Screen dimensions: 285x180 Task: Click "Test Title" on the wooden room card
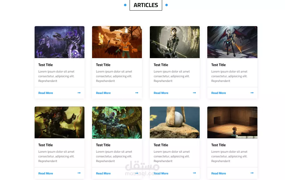(x=218, y=145)
